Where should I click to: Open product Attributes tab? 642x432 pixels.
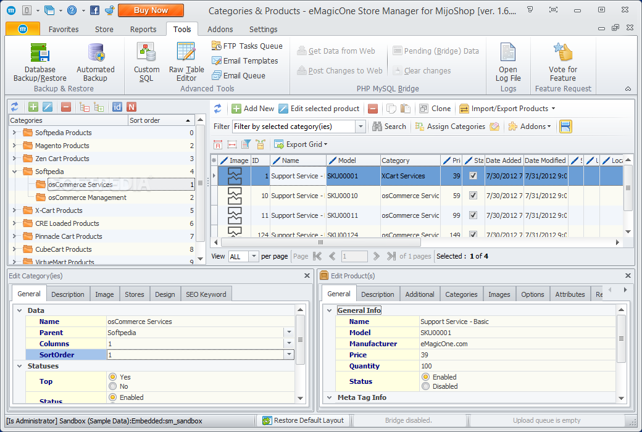[570, 294]
